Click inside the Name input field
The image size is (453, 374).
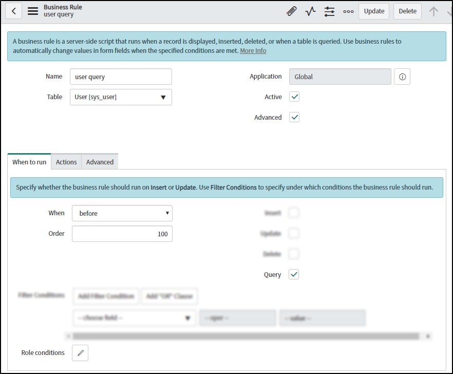121,76
